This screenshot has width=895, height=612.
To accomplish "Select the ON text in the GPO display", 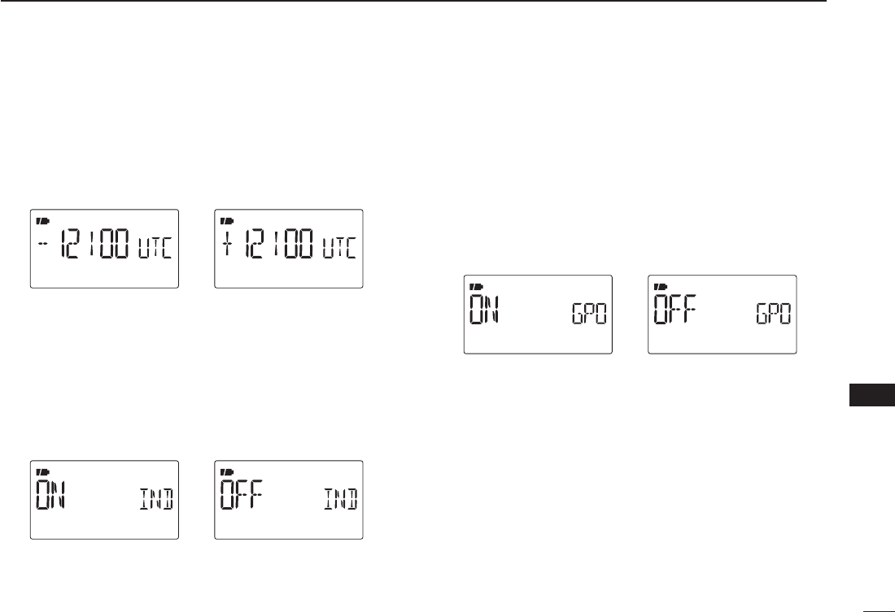I will 486,310.
